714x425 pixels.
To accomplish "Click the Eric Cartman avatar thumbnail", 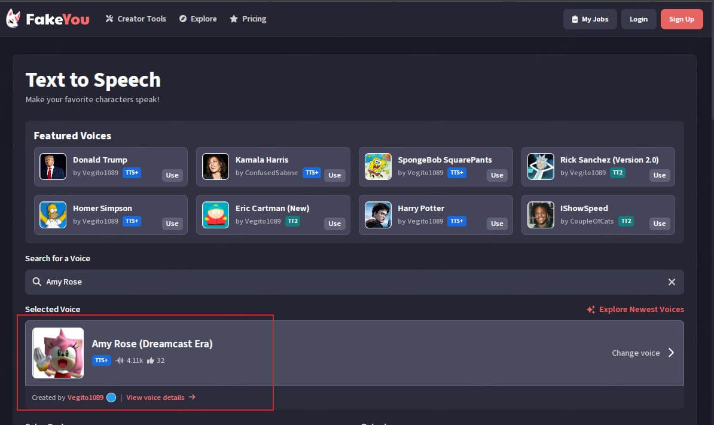I will tap(215, 215).
